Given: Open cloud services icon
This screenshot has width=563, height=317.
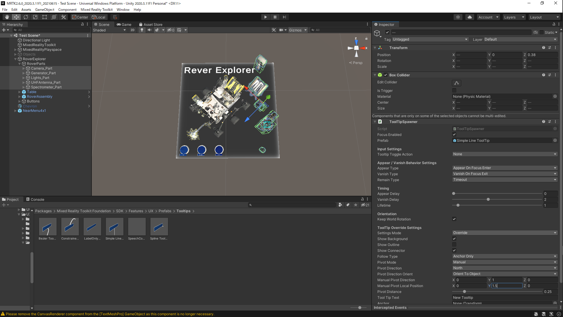Looking at the screenshot, I should pos(470,17).
